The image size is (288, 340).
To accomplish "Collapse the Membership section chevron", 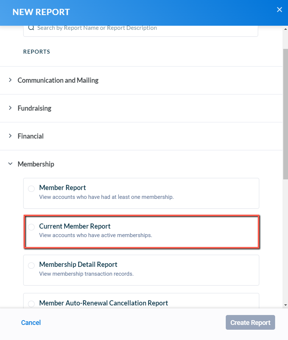I will tap(10, 164).
